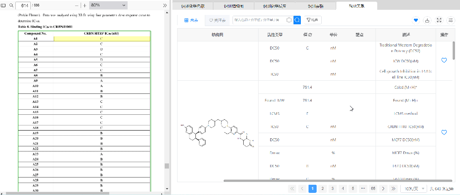Click the CRBN HTRF IC50(nM) description cell

[x=406, y=127]
